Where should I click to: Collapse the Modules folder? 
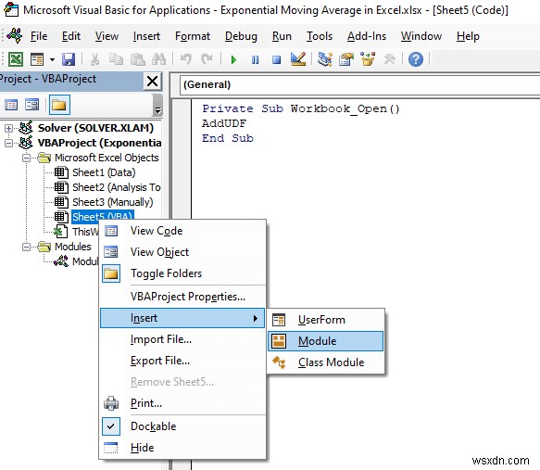click(26, 247)
